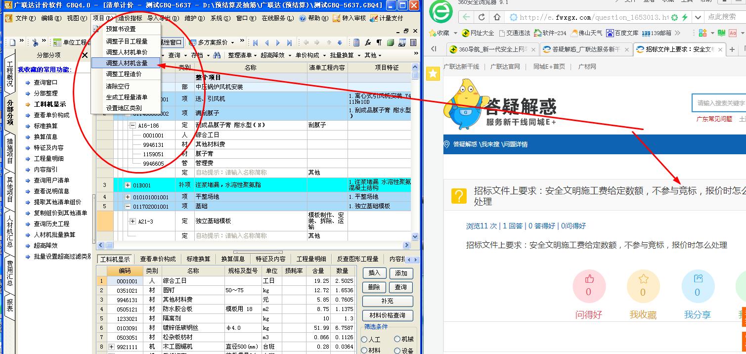
Task: Click the 我分享 share circle icon
Action: (698, 286)
